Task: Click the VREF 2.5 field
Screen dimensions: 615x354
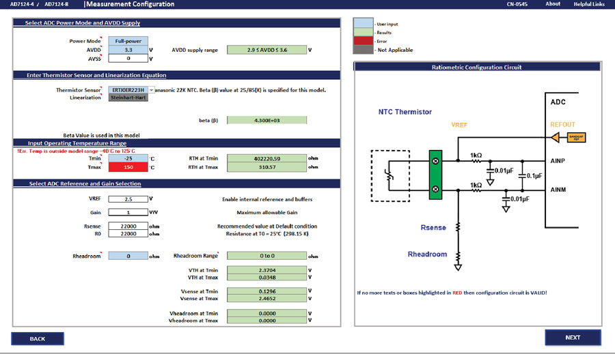Action: (128, 199)
